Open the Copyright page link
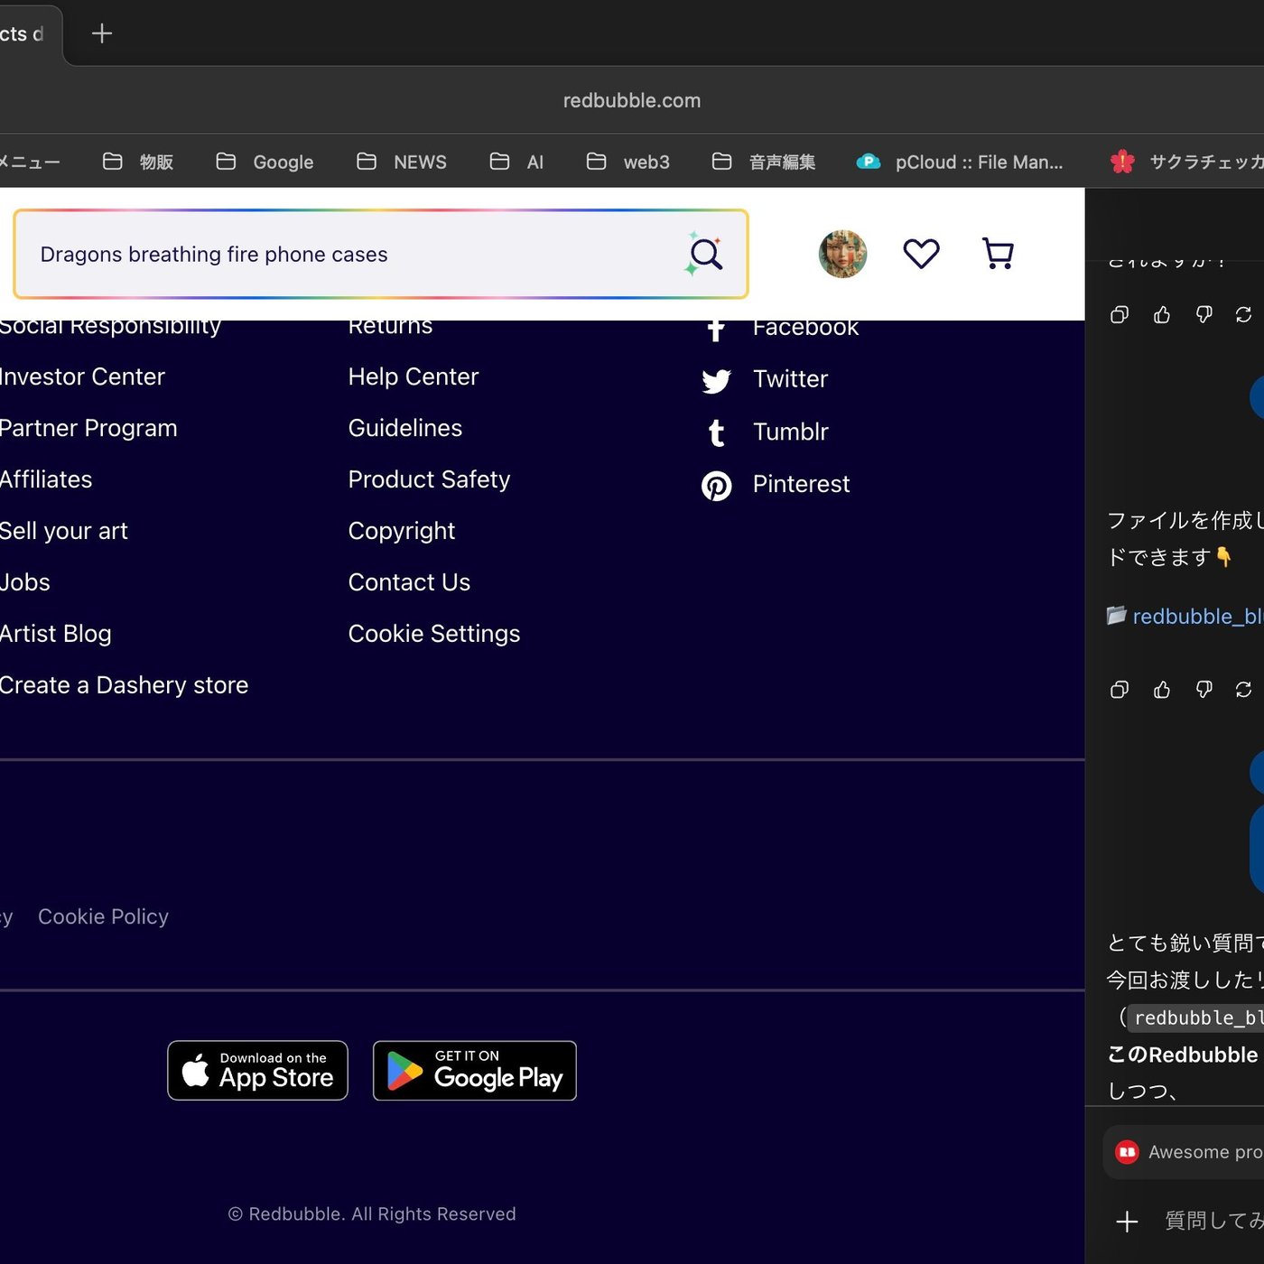This screenshot has height=1264, width=1264. tap(402, 531)
